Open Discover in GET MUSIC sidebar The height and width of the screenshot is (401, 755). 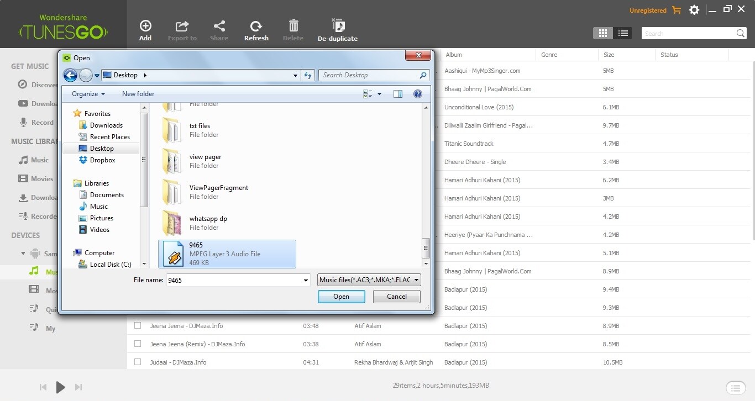38,85
